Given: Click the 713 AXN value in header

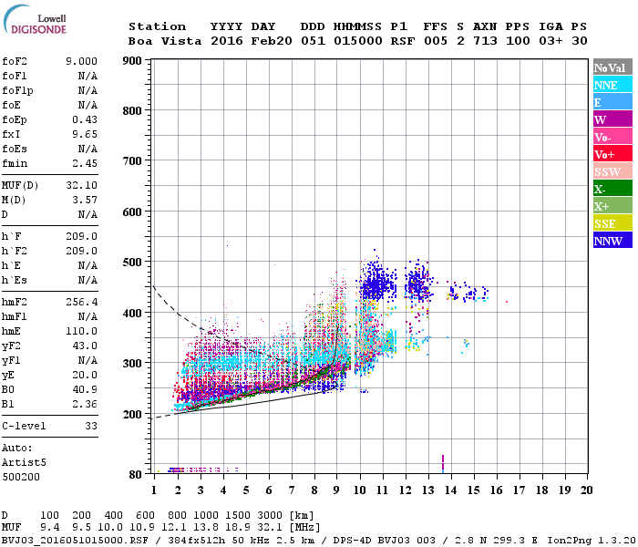Looking at the screenshot, I should (x=485, y=41).
